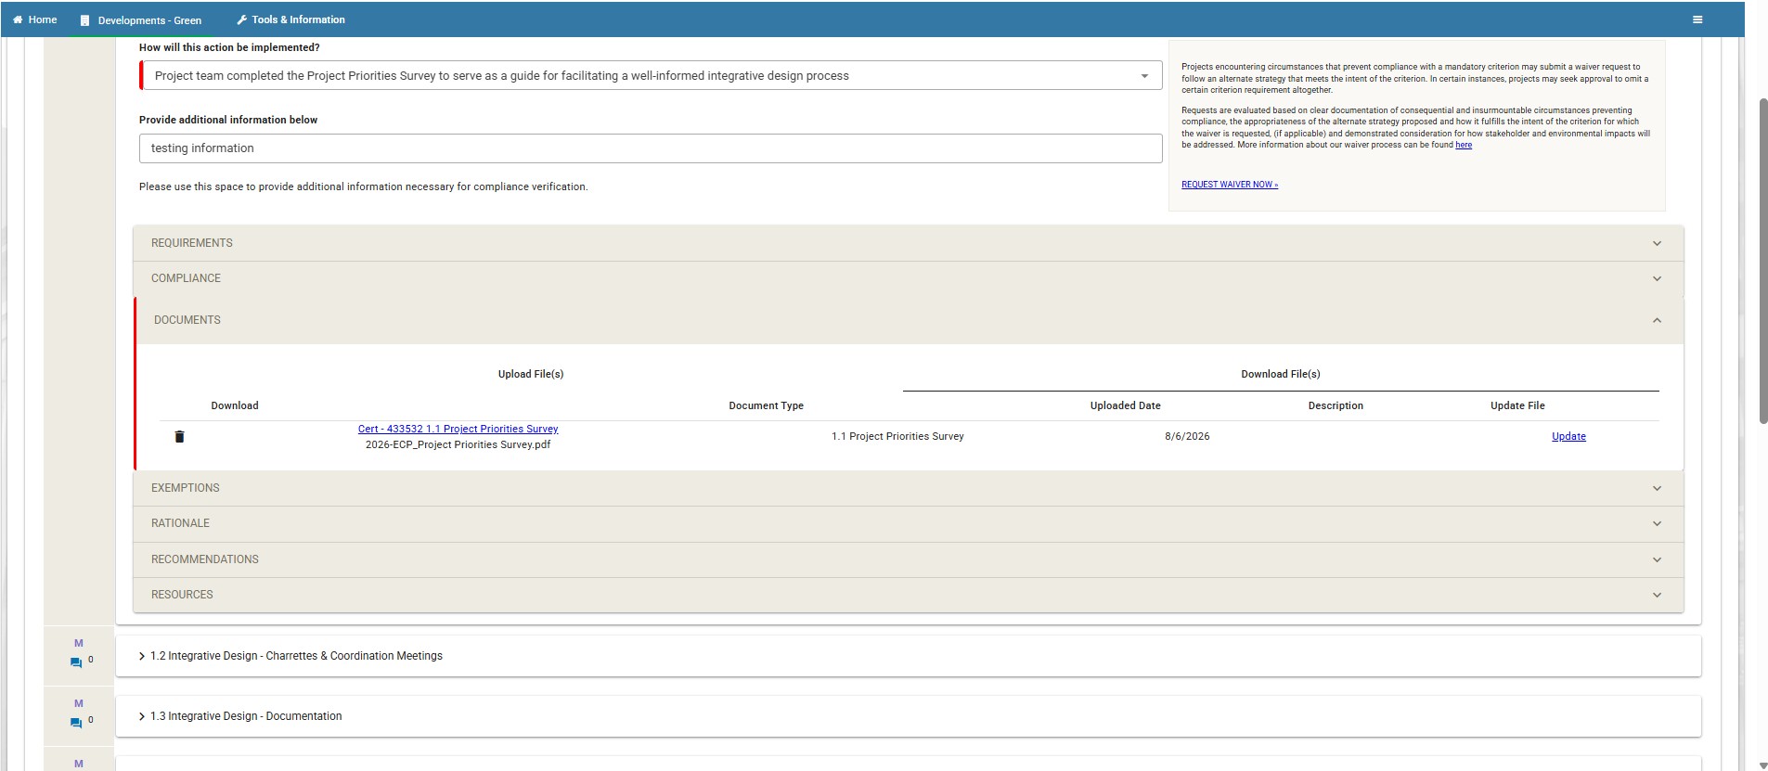Switch to Download File(s) tab

[x=1281, y=374]
